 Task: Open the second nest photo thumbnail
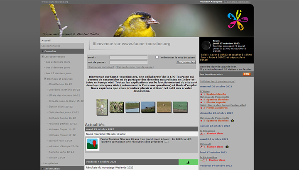point(116,107)
